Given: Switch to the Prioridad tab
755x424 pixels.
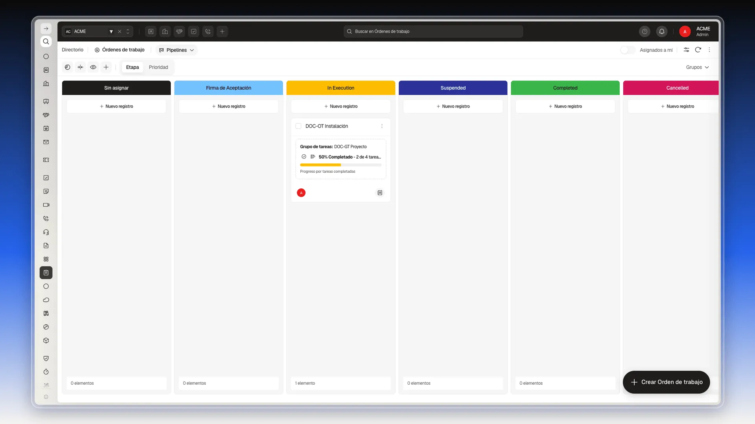Looking at the screenshot, I should 158,67.
